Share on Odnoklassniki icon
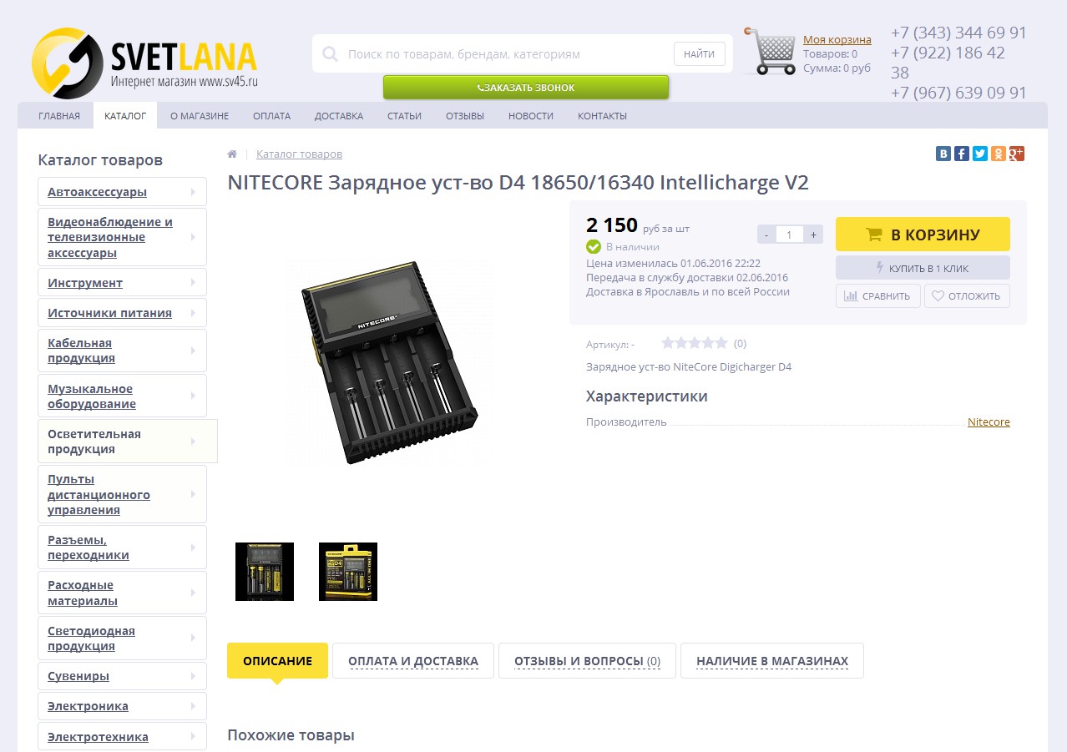Screen dimensions: 1067x752 tap(999, 154)
